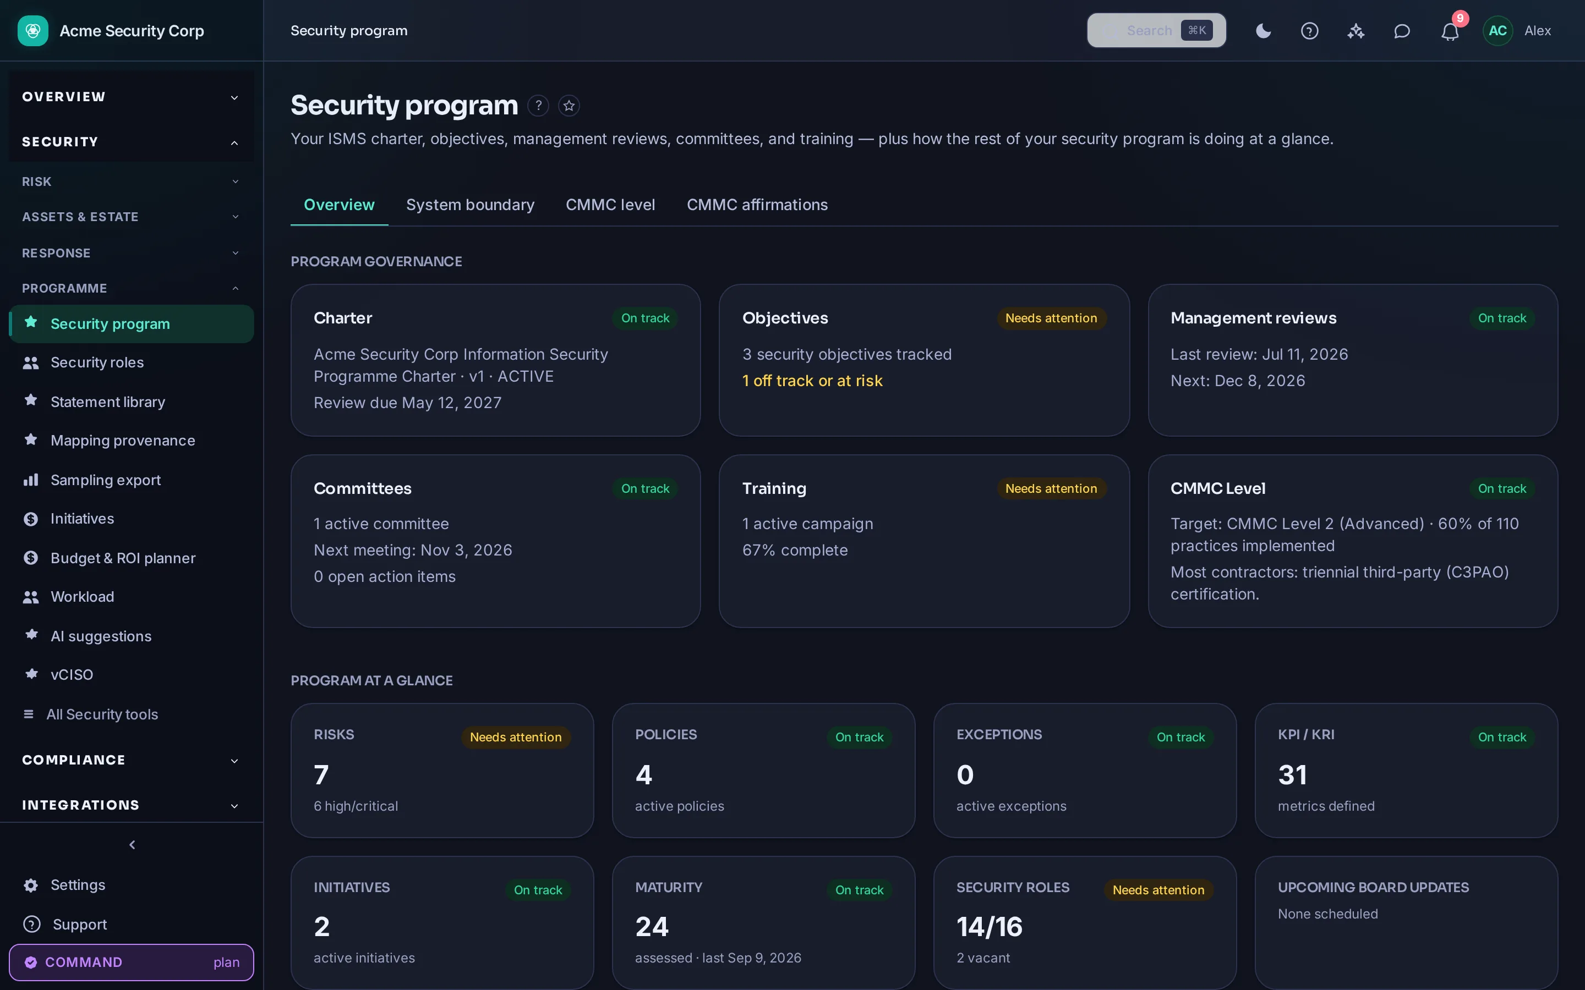Open the AI sparkles icon in top bar

1356,31
